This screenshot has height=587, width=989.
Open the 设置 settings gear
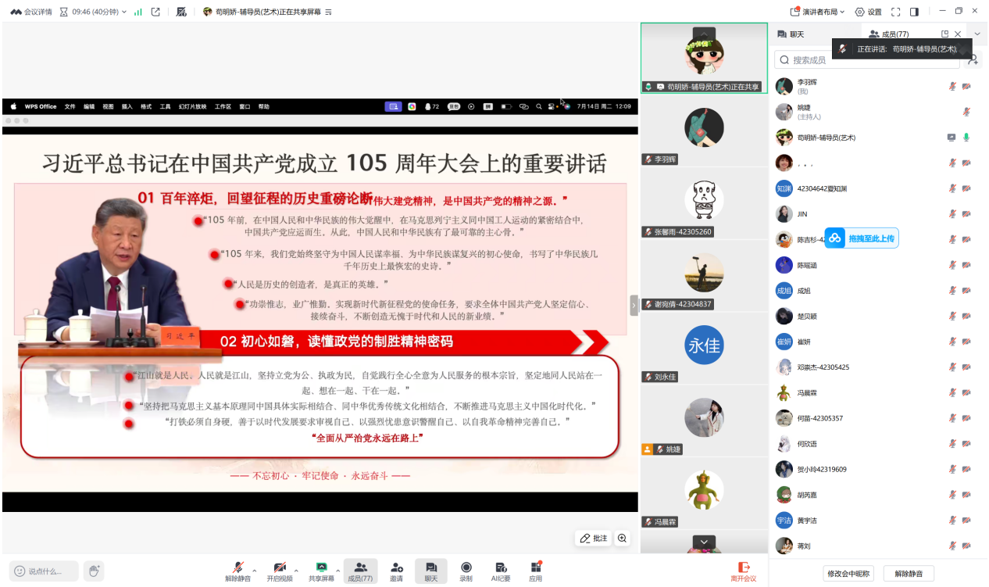click(x=868, y=12)
